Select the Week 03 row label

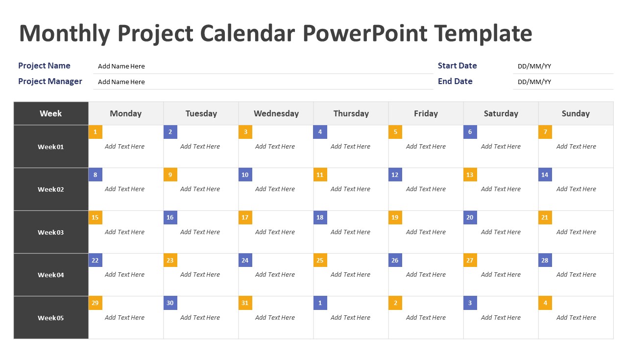(x=51, y=232)
